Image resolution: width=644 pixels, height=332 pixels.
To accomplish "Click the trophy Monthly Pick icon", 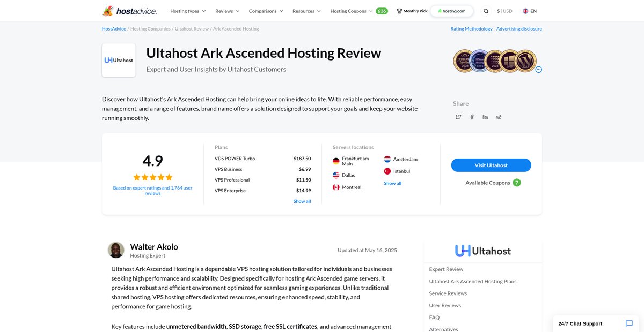I will (399, 11).
